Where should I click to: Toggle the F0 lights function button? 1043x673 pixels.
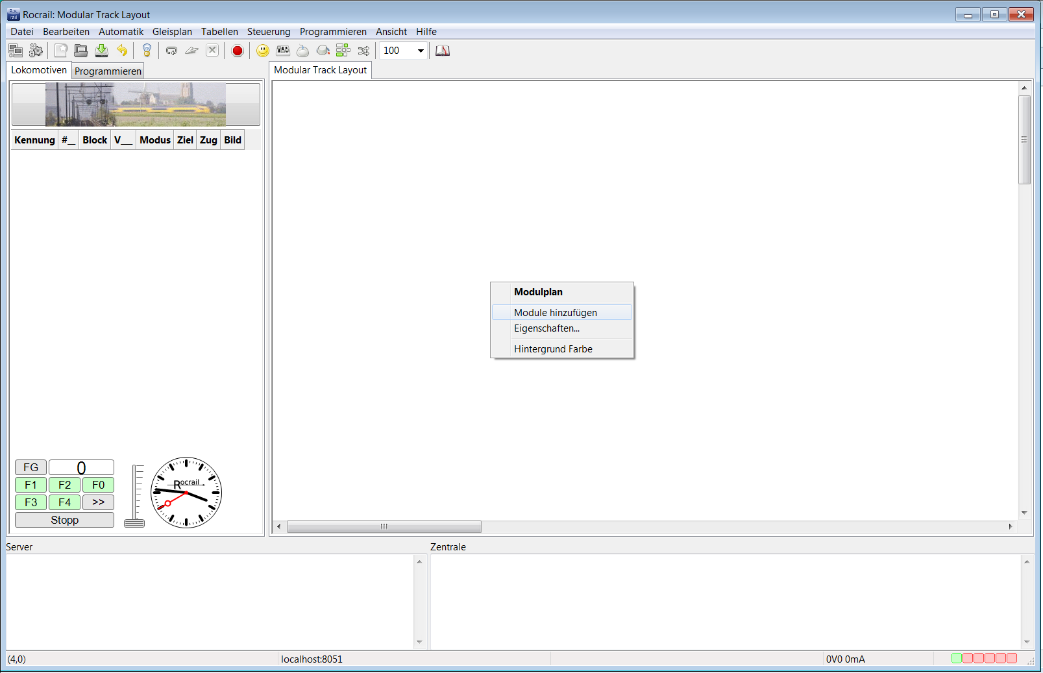tap(98, 485)
